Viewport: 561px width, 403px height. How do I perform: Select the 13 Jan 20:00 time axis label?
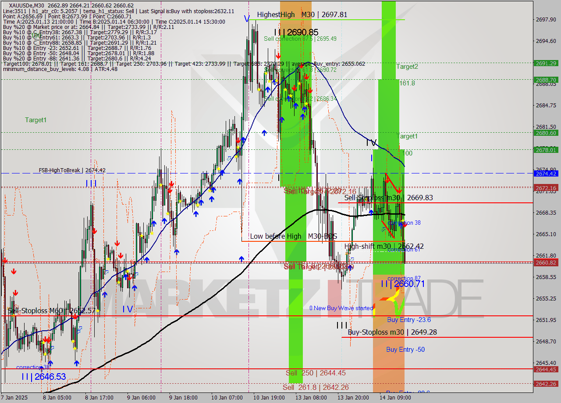pos(353,398)
